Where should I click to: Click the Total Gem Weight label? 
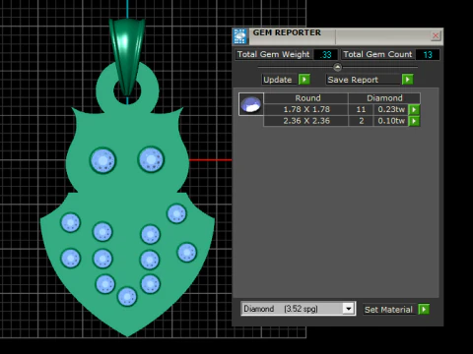[x=273, y=54]
